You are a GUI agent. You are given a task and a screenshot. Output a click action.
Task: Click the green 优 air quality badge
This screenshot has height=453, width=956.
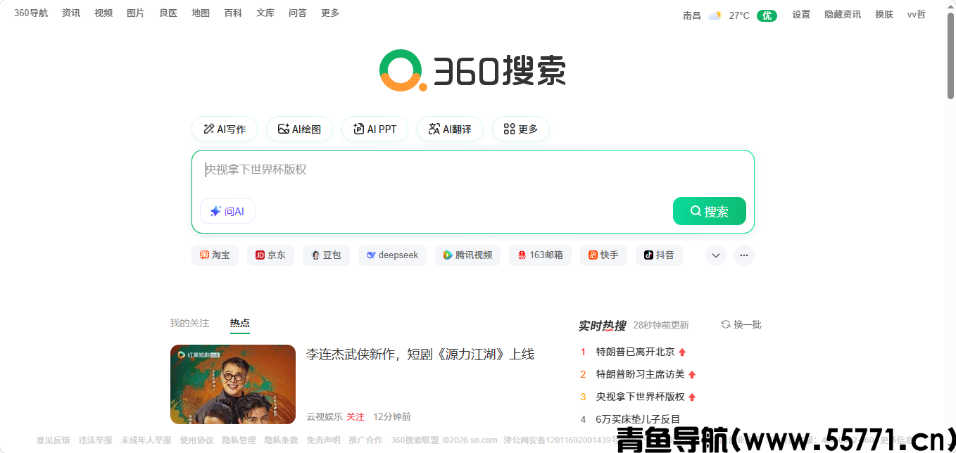(x=767, y=15)
